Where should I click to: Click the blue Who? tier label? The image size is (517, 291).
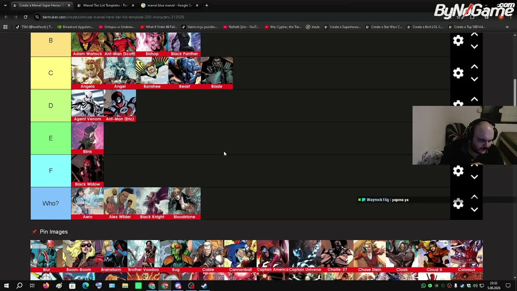(50, 203)
